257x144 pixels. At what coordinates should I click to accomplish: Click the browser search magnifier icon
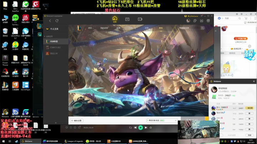pyautogui.click(x=240, y=19)
